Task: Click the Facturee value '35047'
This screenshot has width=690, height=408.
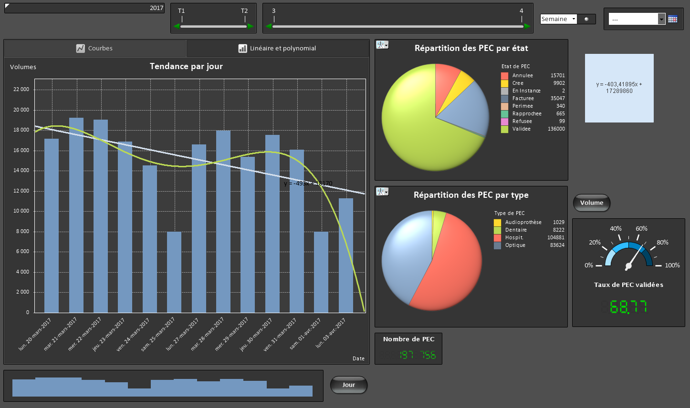Action: [x=558, y=99]
